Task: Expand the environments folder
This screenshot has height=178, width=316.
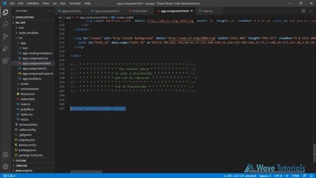Action: [x=30, y=89]
